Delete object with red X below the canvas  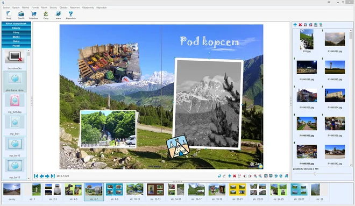coord(235,176)
